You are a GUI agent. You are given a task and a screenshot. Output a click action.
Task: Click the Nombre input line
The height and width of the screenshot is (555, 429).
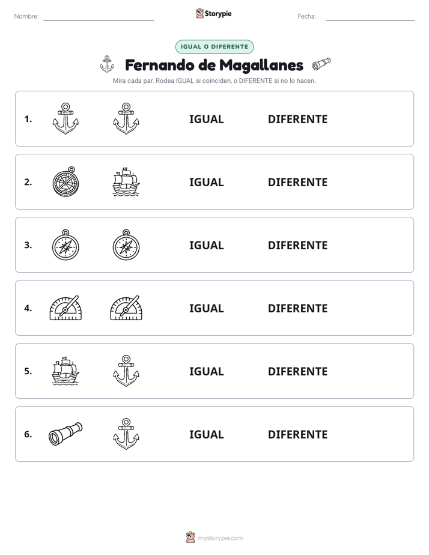99,16
